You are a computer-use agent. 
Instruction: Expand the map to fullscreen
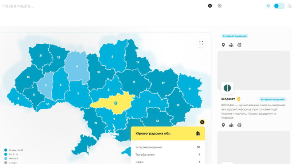(x=201, y=43)
